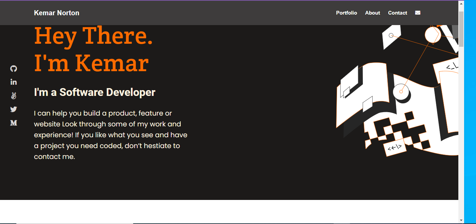The height and width of the screenshot is (224, 476).
Task: Open the Contact navigation item
Action: pyautogui.click(x=397, y=13)
